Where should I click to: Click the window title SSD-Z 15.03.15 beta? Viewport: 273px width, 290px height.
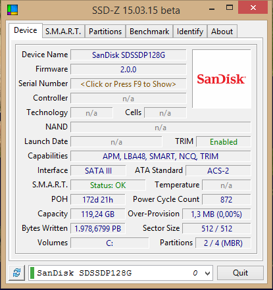tap(136, 11)
